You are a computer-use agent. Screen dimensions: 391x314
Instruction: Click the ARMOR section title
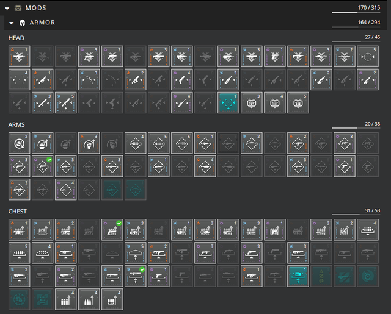(42, 23)
